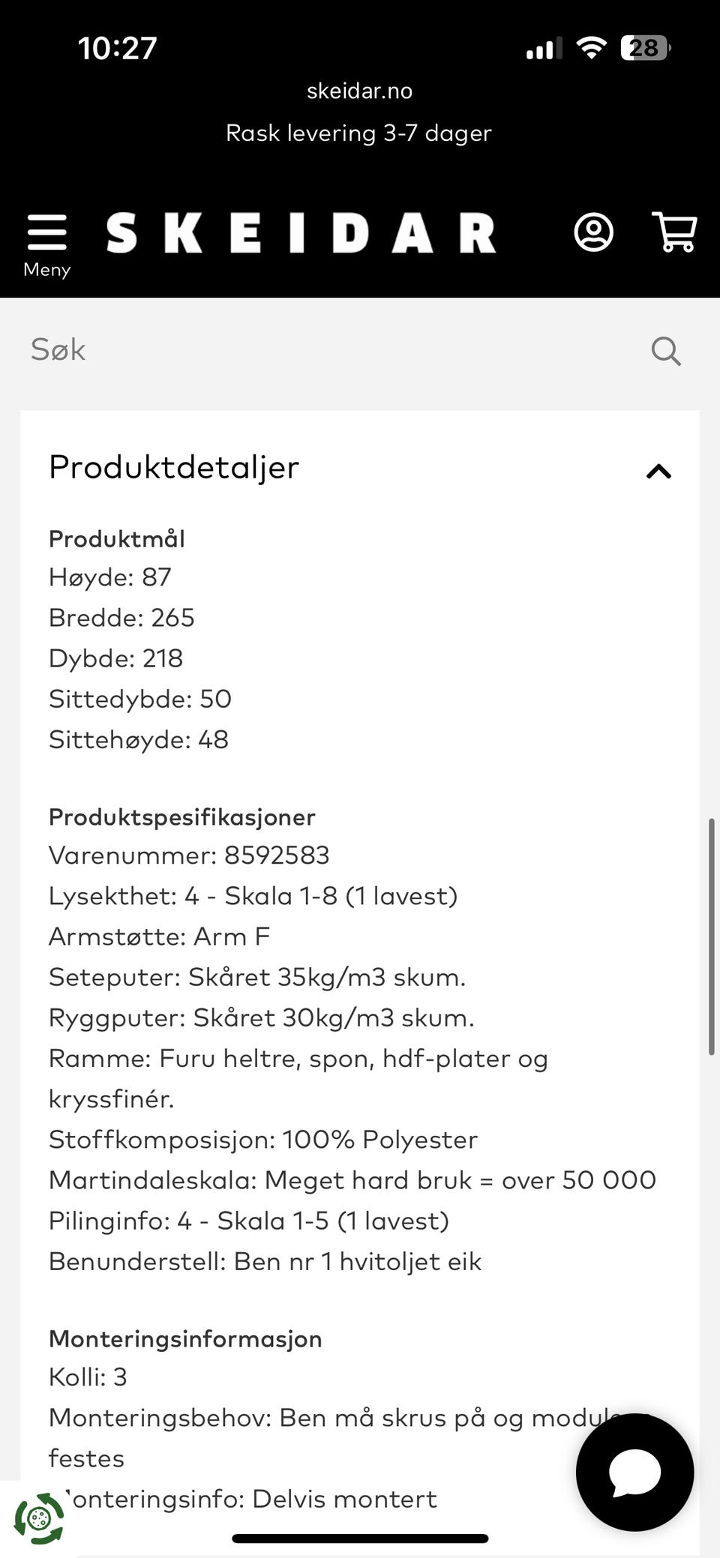720x1558 pixels.
Task: Tap the 10:27 clock in status bar
Action: click(x=118, y=48)
